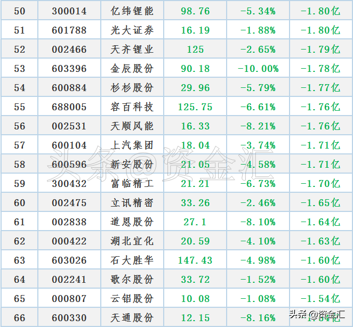This screenshot has width=353, height=327.
Task: Select rank number 57 cell
Action: click(x=20, y=145)
